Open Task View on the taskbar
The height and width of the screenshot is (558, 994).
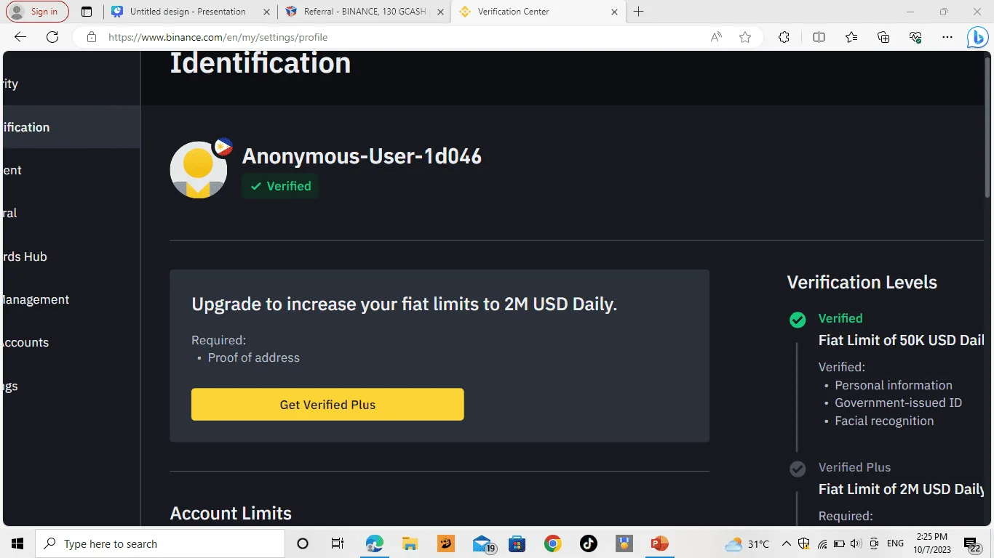click(337, 543)
